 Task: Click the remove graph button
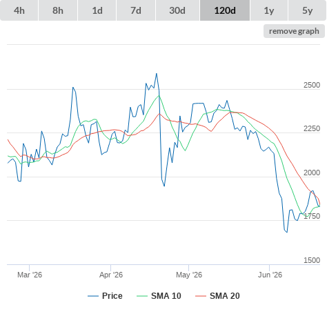click(x=294, y=31)
